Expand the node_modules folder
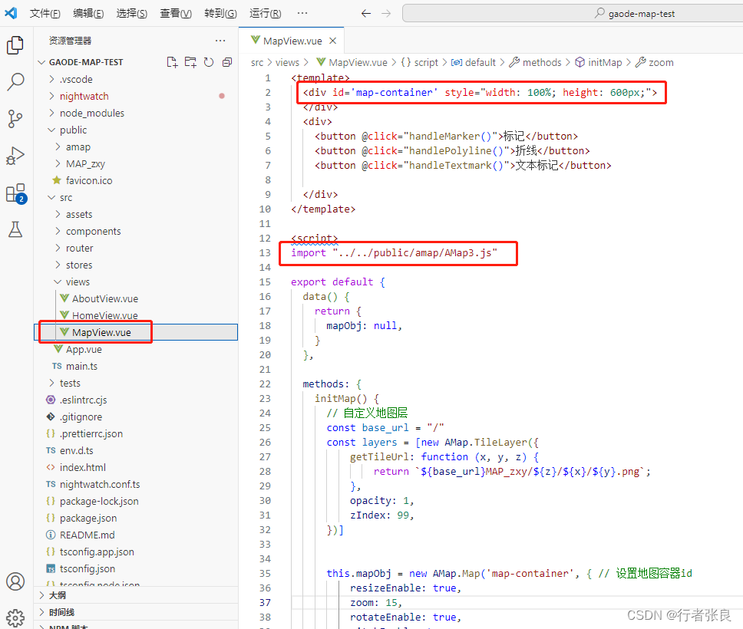Viewport: 743px width, 629px height. click(91, 113)
